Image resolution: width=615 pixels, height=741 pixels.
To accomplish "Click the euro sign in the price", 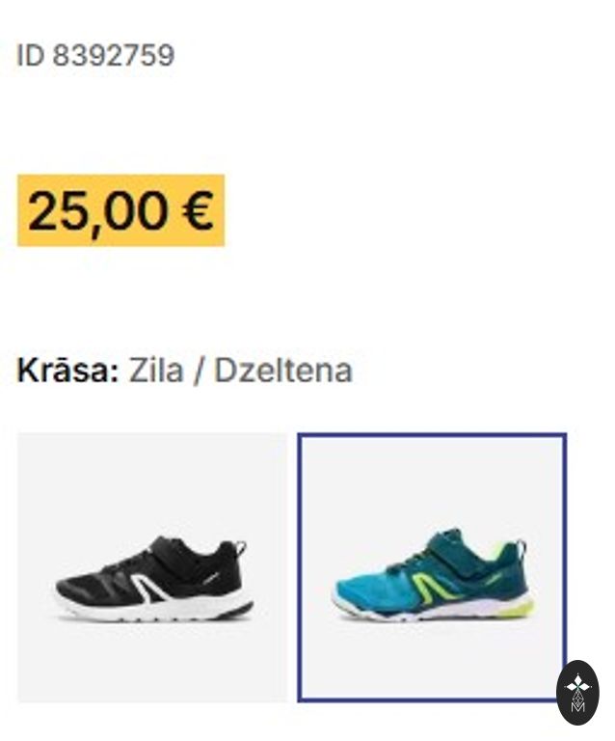I will [x=198, y=210].
